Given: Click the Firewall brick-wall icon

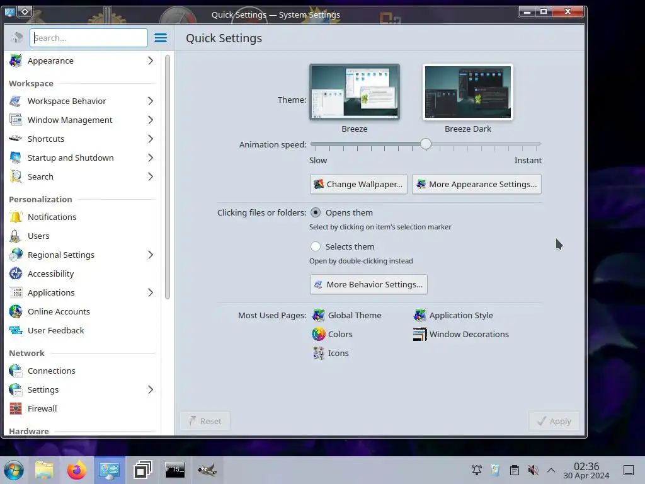Looking at the screenshot, I should 16,408.
